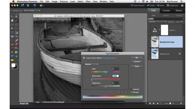Open the Filter menu
Image resolution: width=195 pixels, height=109 pixels.
click(88, 1)
